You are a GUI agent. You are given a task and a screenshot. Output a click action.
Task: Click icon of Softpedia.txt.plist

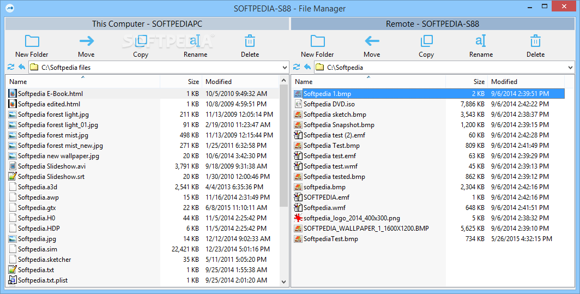pos(13,280)
